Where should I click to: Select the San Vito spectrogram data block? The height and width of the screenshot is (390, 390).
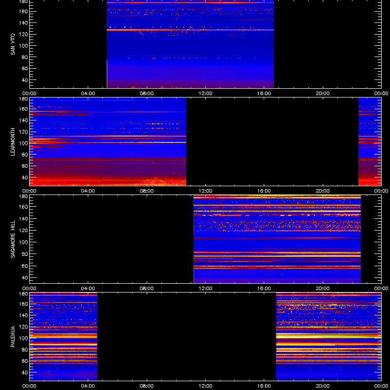click(190, 44)
